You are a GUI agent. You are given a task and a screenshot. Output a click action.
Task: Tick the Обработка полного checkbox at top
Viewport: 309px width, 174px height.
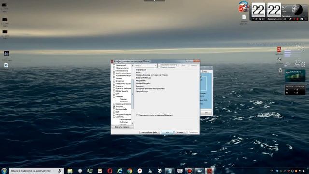[159, 65]
